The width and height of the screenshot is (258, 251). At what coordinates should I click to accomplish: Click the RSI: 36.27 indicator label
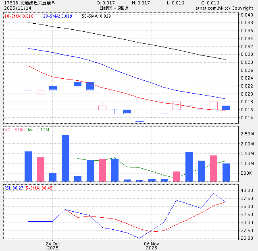[14, 188]
